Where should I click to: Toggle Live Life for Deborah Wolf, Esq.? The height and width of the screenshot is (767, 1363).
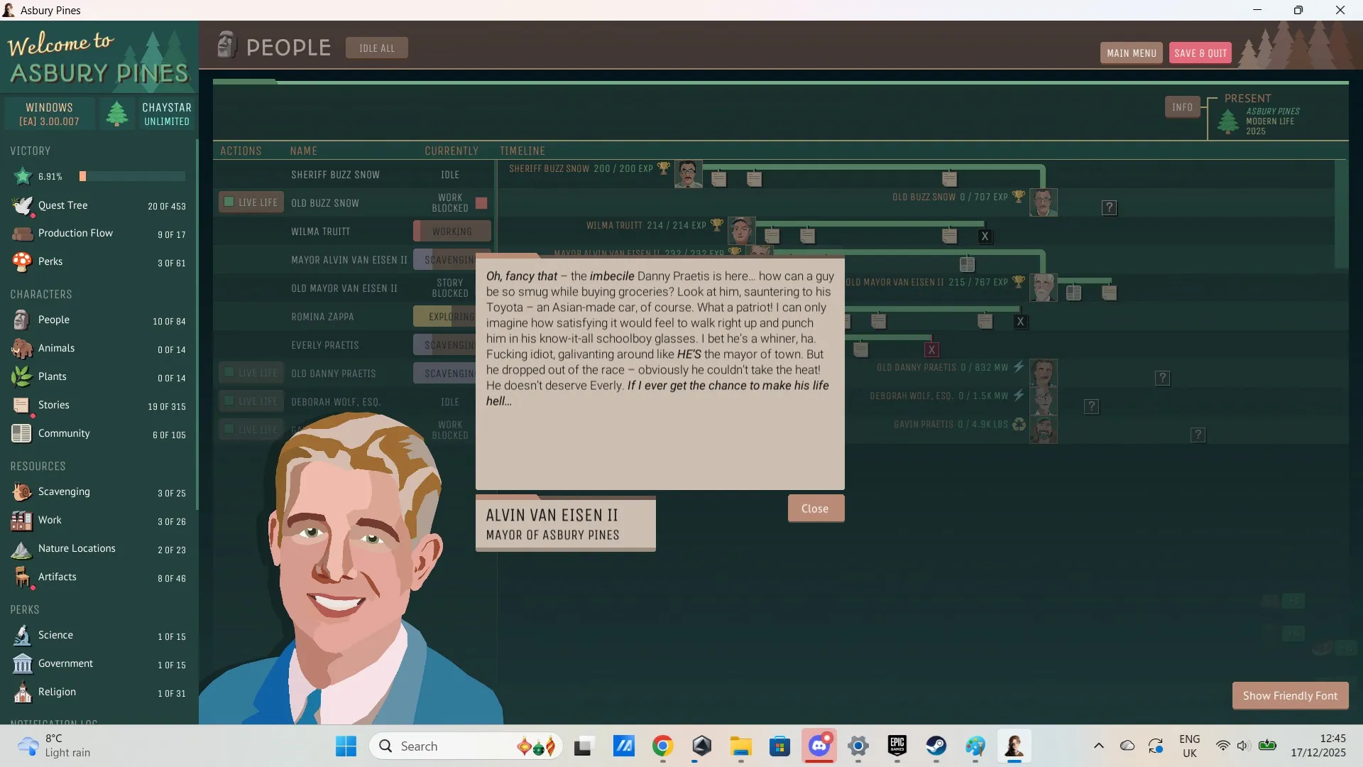(x=229, y=401)
